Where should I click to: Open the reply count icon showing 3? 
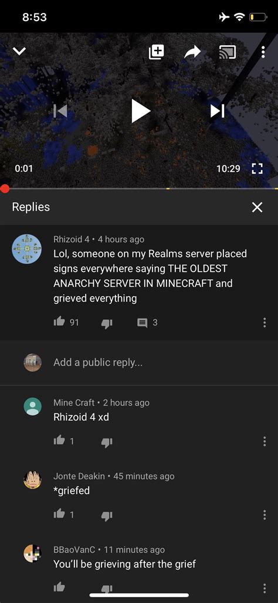click(x=143, y=323)
